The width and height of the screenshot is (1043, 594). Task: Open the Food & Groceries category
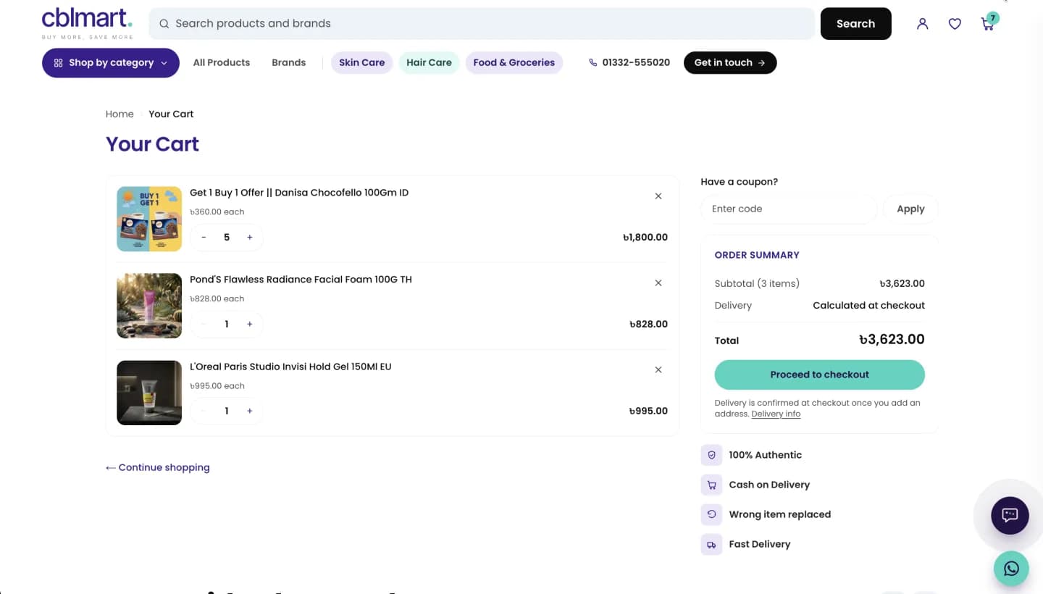[x=514, y=63]
